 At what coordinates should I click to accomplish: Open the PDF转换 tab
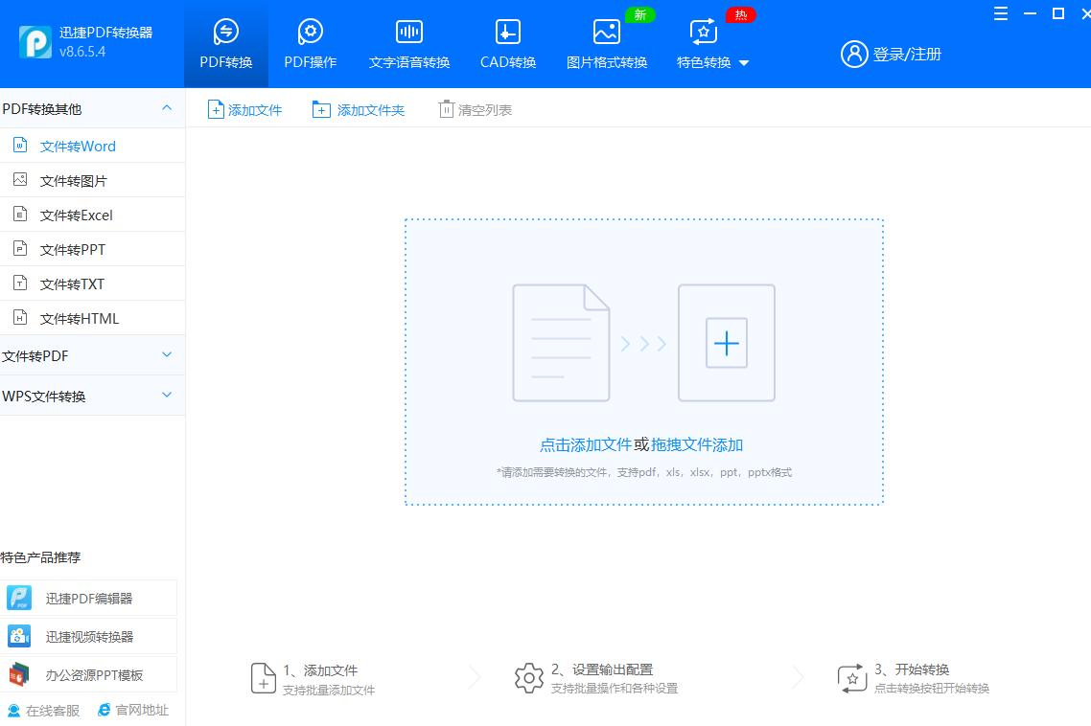point(225,44)
